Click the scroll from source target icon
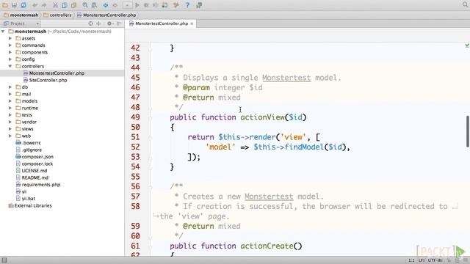The image size is (470, 264). (90, 23)
